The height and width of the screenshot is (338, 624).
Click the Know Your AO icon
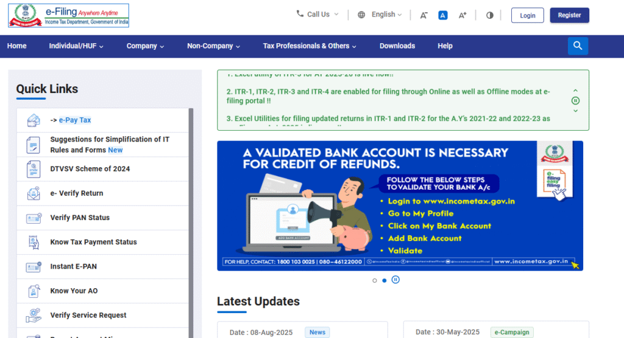coord(34,291)
